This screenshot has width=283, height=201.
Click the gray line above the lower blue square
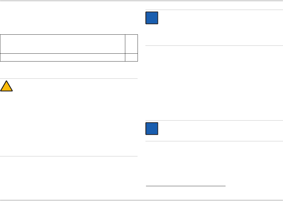click(x=214, y=120)
